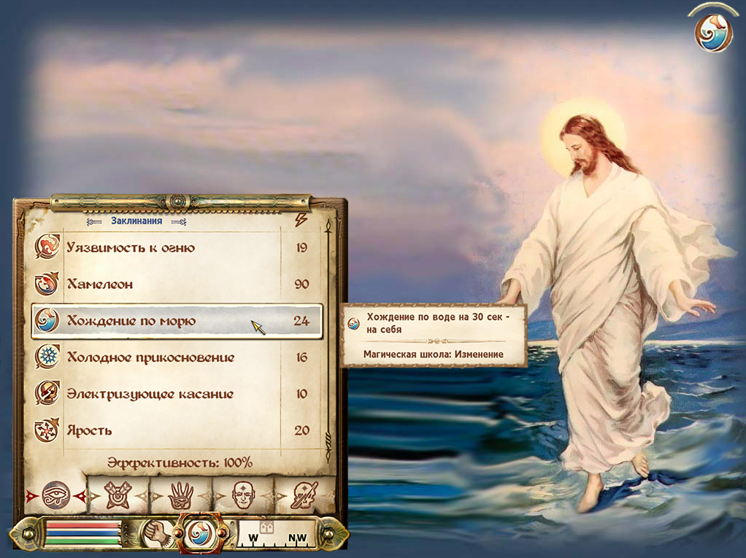Image resolution: width=746 pixels, height=558 pixels.
Task: Click the Эффективность: 100% text
Action: [x=180, y=462]
